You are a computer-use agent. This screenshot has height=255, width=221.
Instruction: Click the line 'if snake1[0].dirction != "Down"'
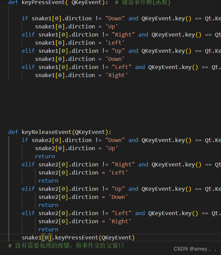(121, 18)
